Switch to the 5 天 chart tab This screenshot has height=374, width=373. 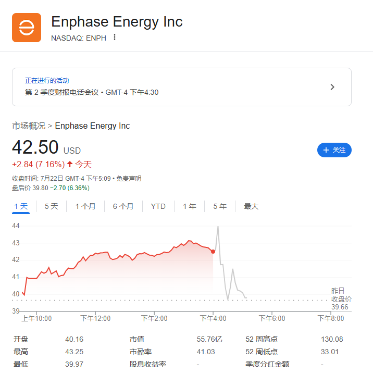coord(51,206)
